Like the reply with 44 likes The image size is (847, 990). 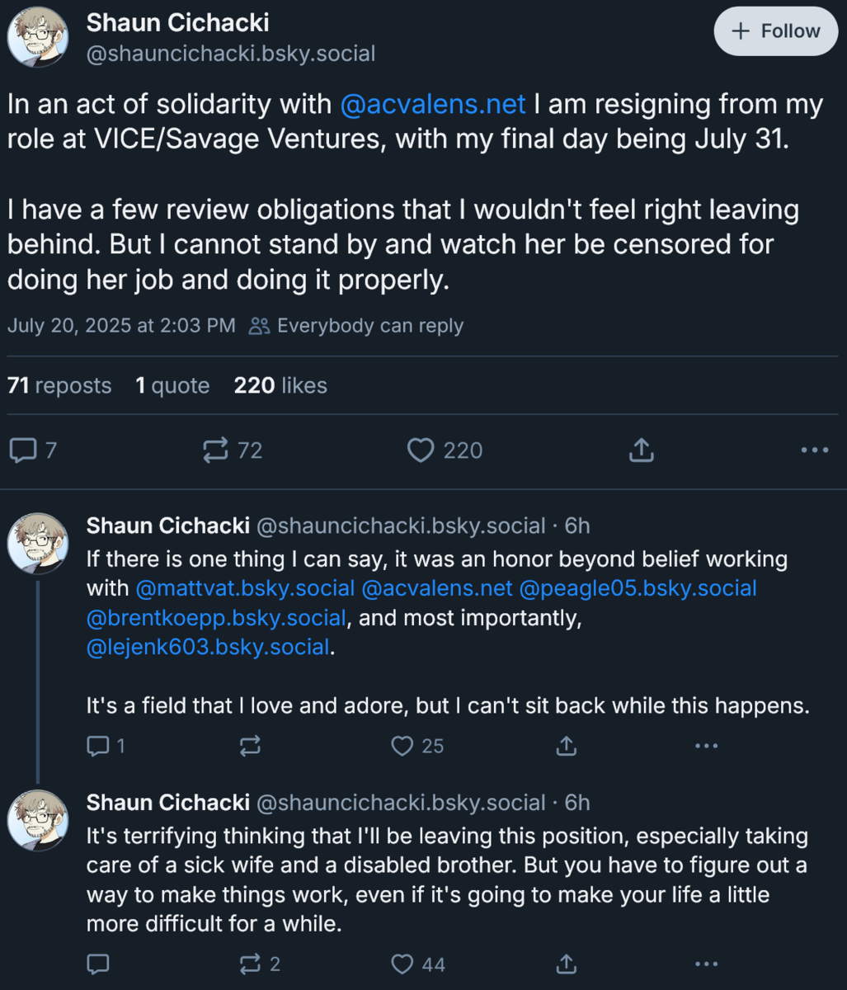402,964
